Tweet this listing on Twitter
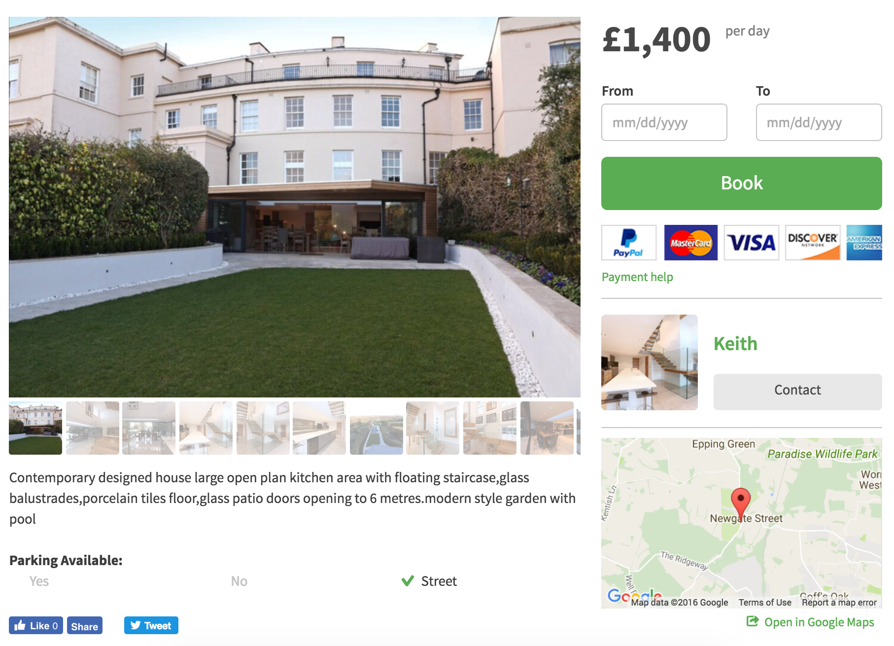Image resolution: width=894 pixels, height=646 pixels. pyautogui.click(x=151, y=625)
